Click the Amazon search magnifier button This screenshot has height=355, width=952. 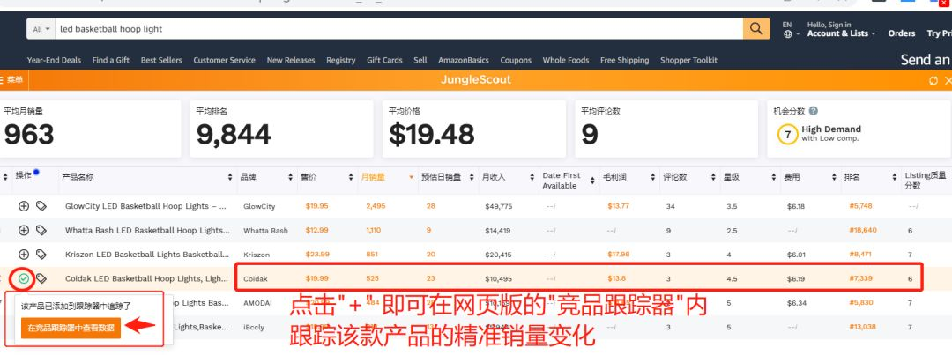pos(756,28)
